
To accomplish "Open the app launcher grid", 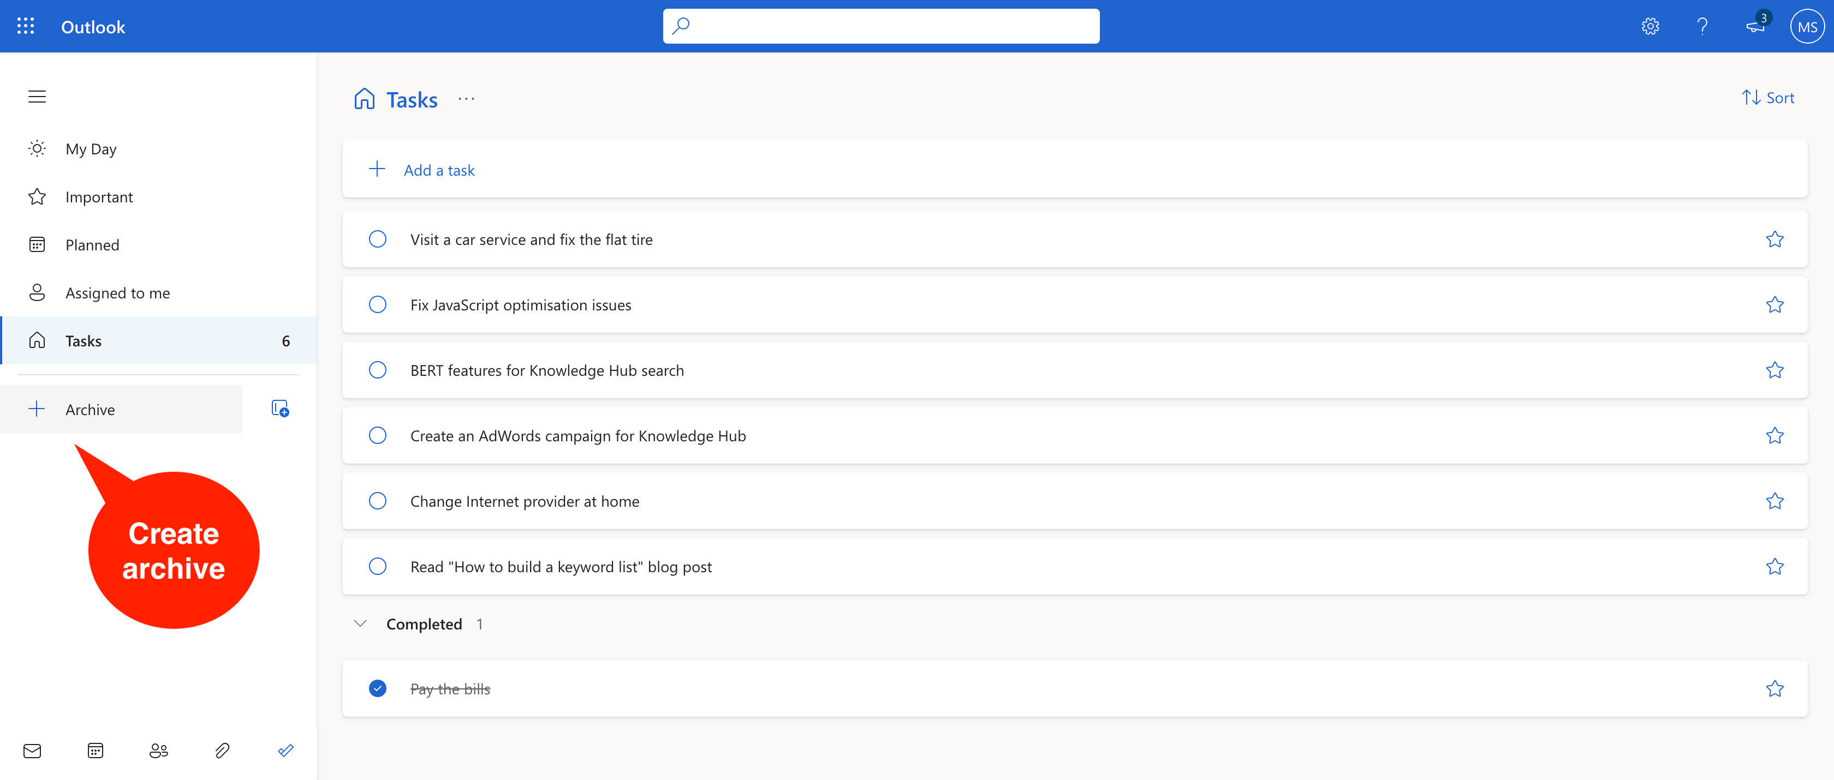I will point(26,26).
